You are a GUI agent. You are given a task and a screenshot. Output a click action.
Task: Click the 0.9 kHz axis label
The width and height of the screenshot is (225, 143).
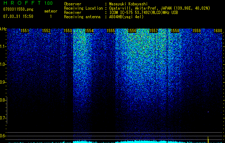3,82
